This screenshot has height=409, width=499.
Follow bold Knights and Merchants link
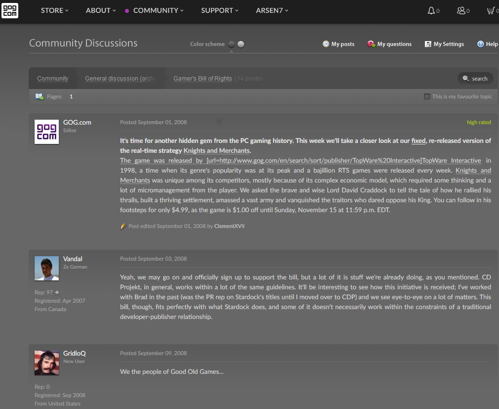[x=216, y=151]
